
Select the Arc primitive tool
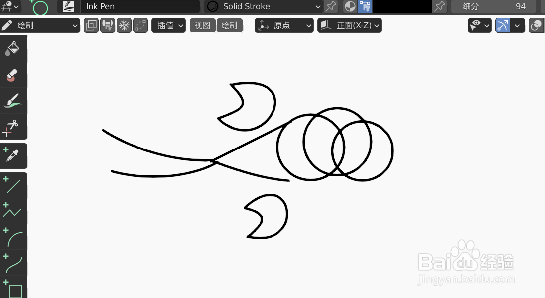(x=13, y=237)
